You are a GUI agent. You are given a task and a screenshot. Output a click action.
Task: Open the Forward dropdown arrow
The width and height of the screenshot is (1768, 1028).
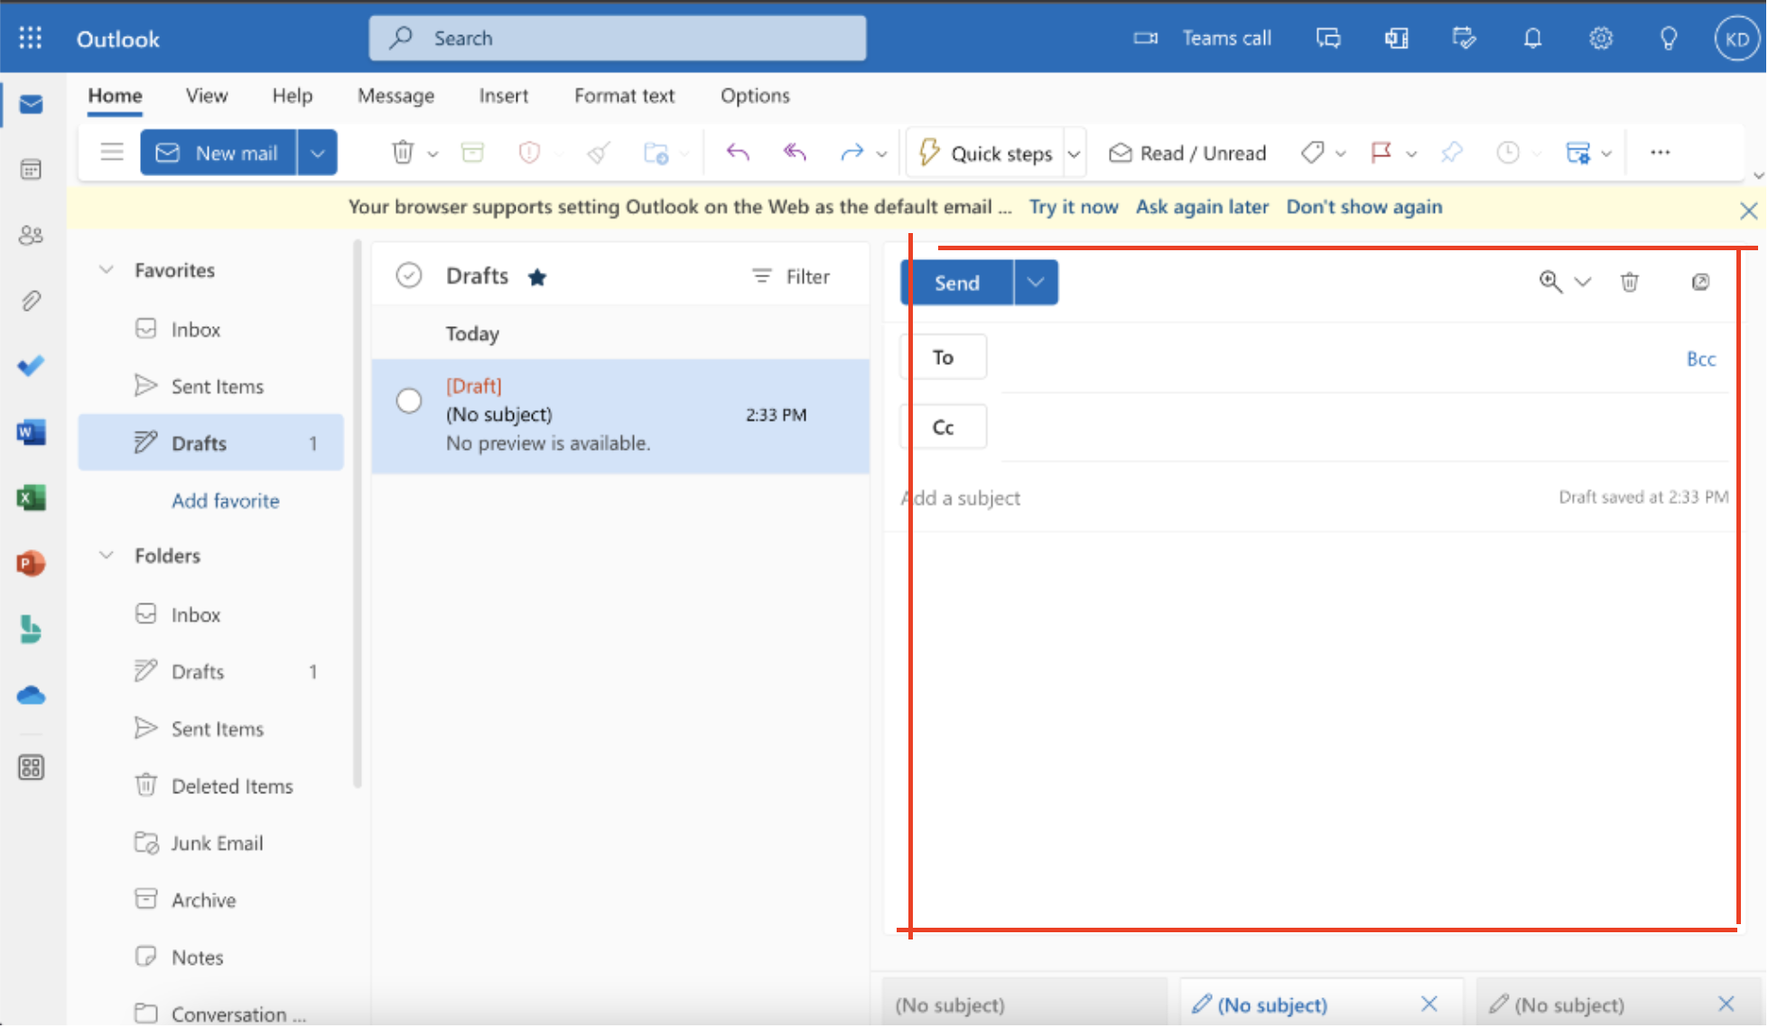(881, 154)
